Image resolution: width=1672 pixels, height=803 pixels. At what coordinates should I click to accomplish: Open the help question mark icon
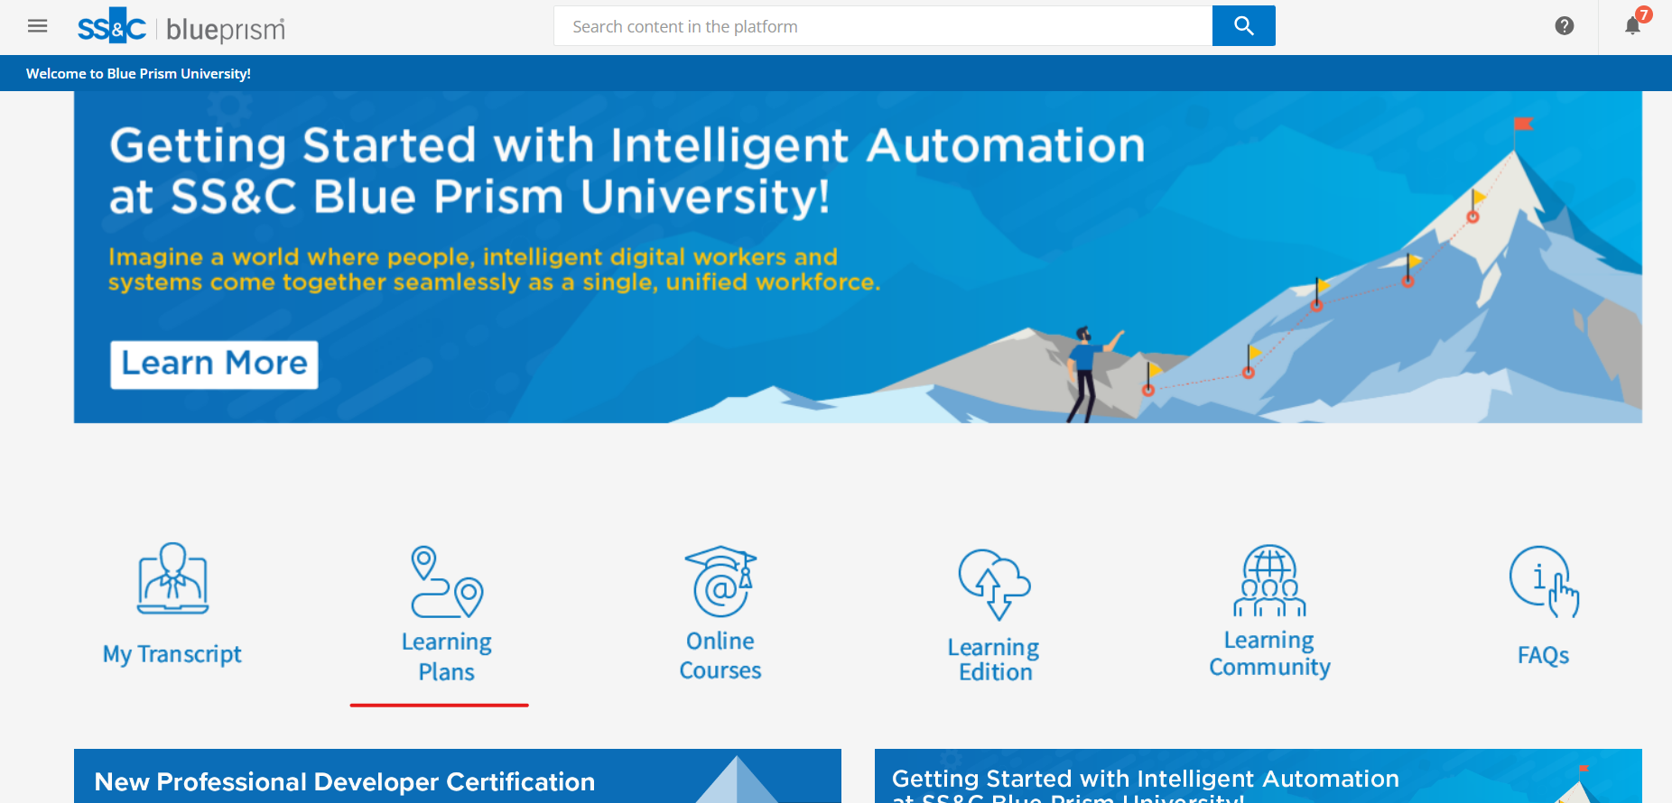pos(1565,26)
